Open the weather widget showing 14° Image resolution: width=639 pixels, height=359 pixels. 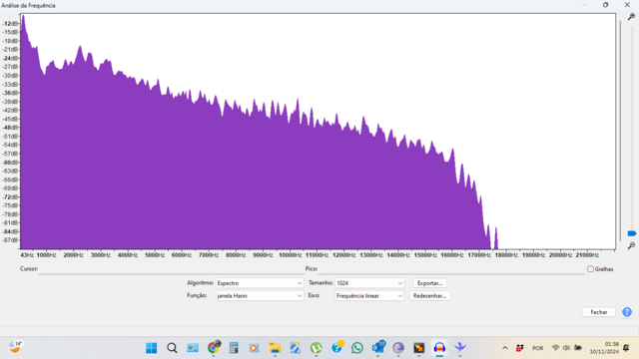(x=16, y=347)
